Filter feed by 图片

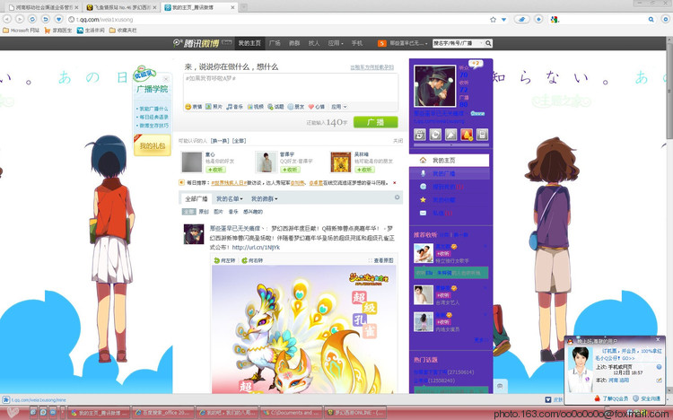point(218,212)
